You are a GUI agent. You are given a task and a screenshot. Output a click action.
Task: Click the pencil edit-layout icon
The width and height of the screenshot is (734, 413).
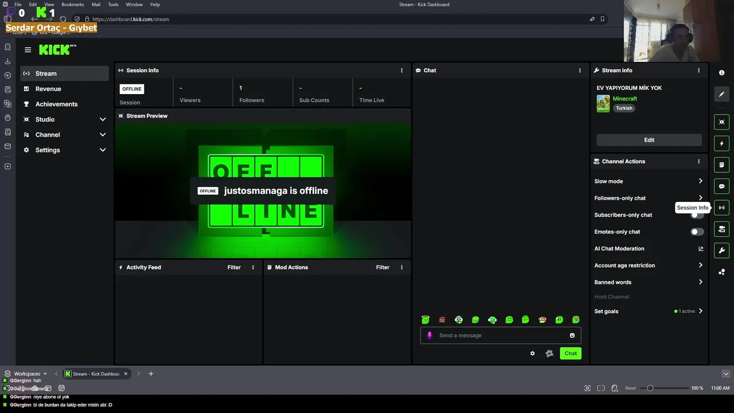point(721,94)
